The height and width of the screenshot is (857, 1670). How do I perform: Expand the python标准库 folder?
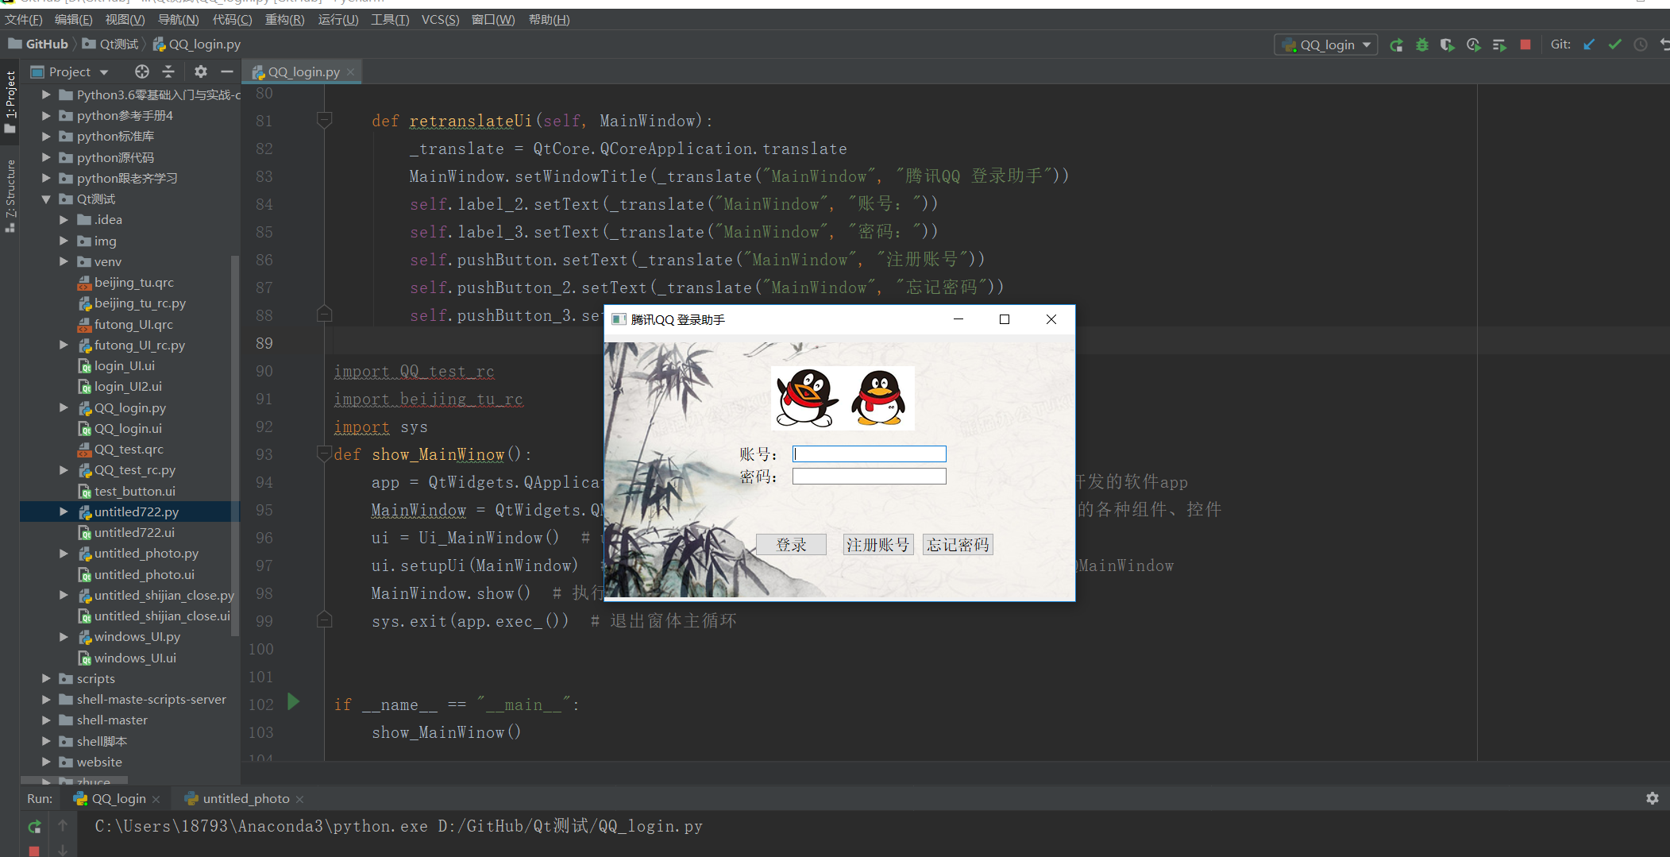(x=46, y=137)
